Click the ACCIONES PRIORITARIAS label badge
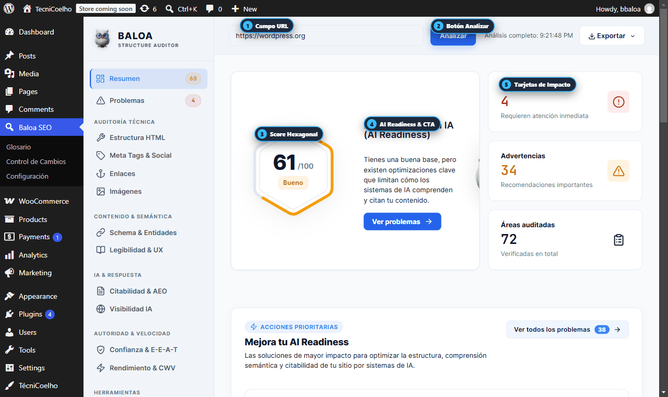Viewport: 668px width, 397px height. coord(294,327)
